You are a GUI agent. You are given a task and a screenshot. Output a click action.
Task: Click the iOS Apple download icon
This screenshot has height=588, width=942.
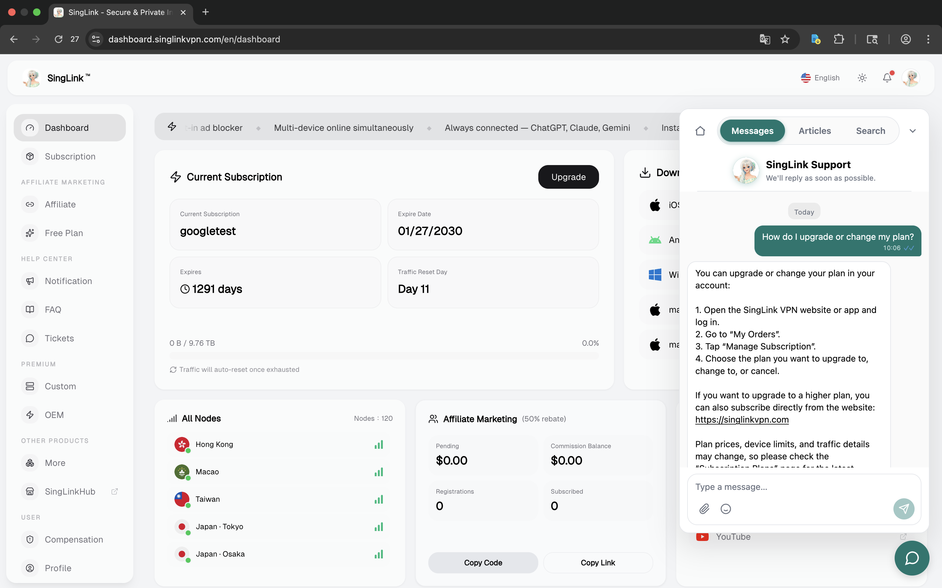pyautogui.click(x=655, y=205)
